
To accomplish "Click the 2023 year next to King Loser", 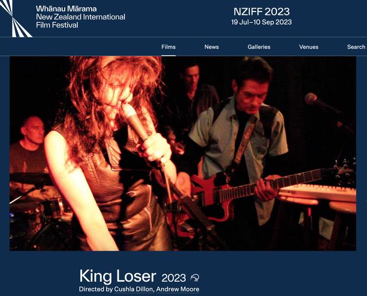I will pyautogui.click(x=174, y=278).
